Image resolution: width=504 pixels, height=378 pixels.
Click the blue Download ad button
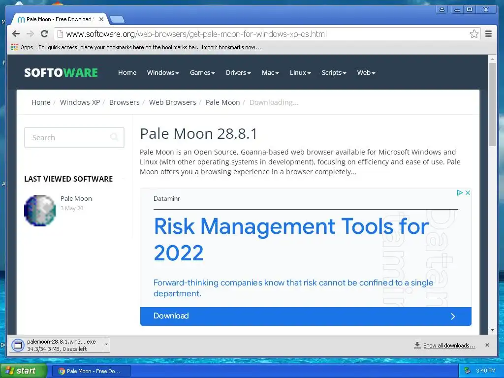pyautogui.click(x=306, y=316)
